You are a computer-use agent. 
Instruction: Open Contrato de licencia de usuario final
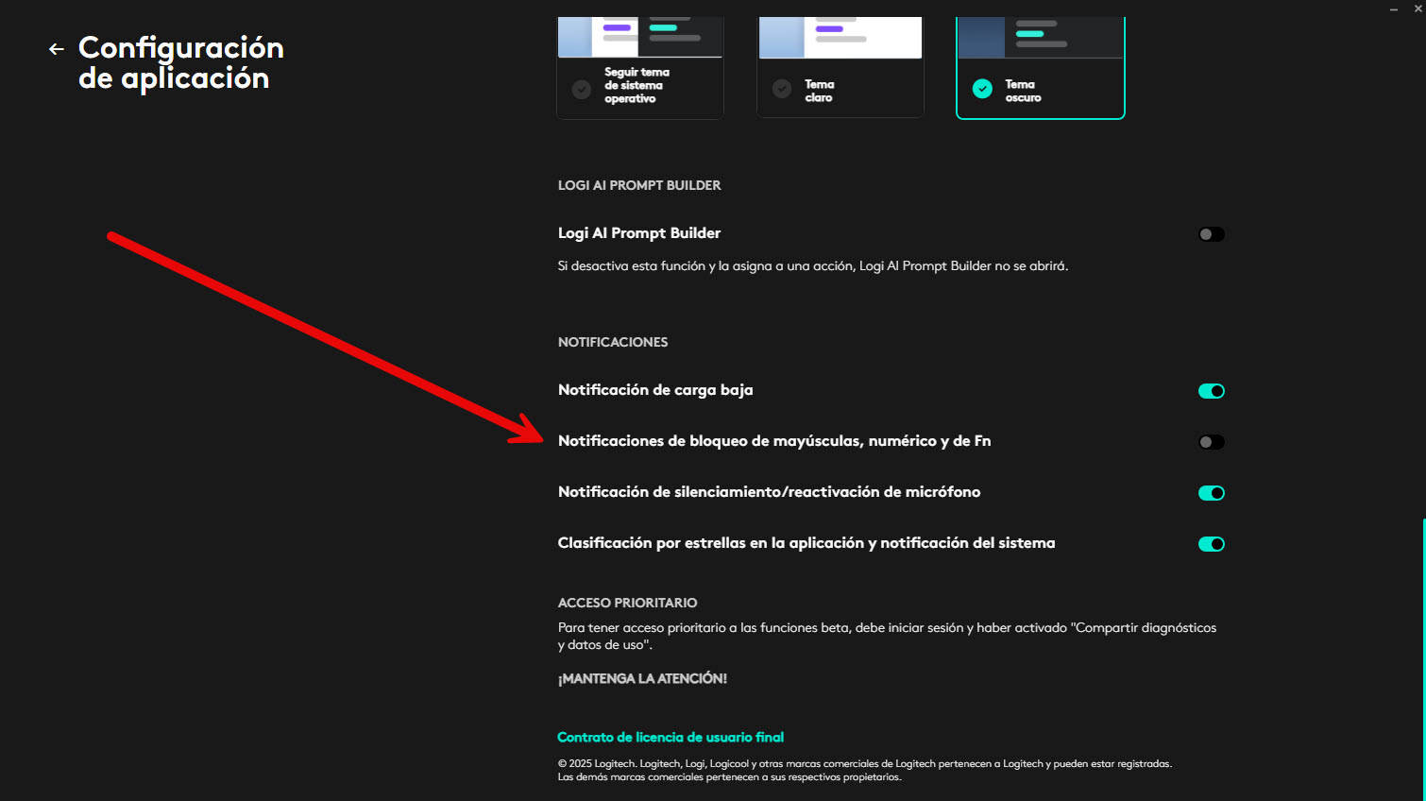(671, 737)
